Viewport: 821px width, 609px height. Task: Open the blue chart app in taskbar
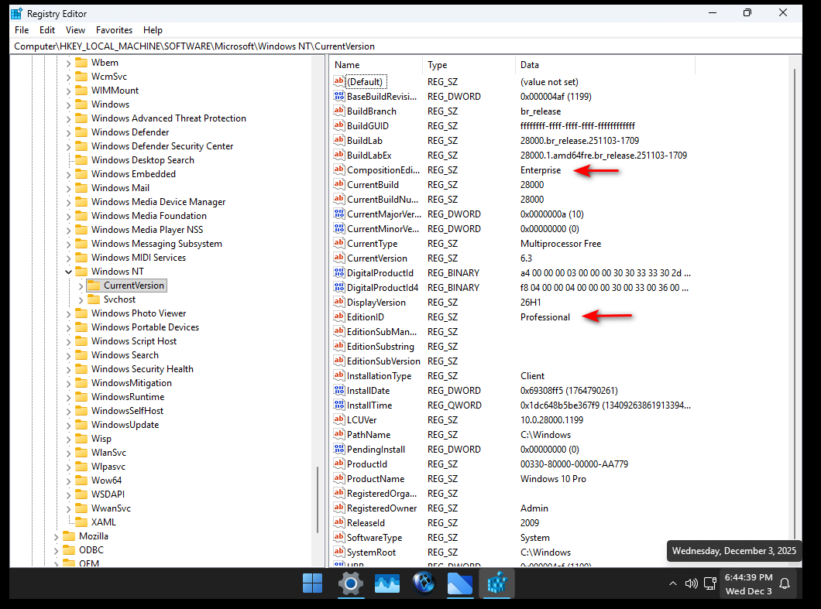tap(387, 583)
